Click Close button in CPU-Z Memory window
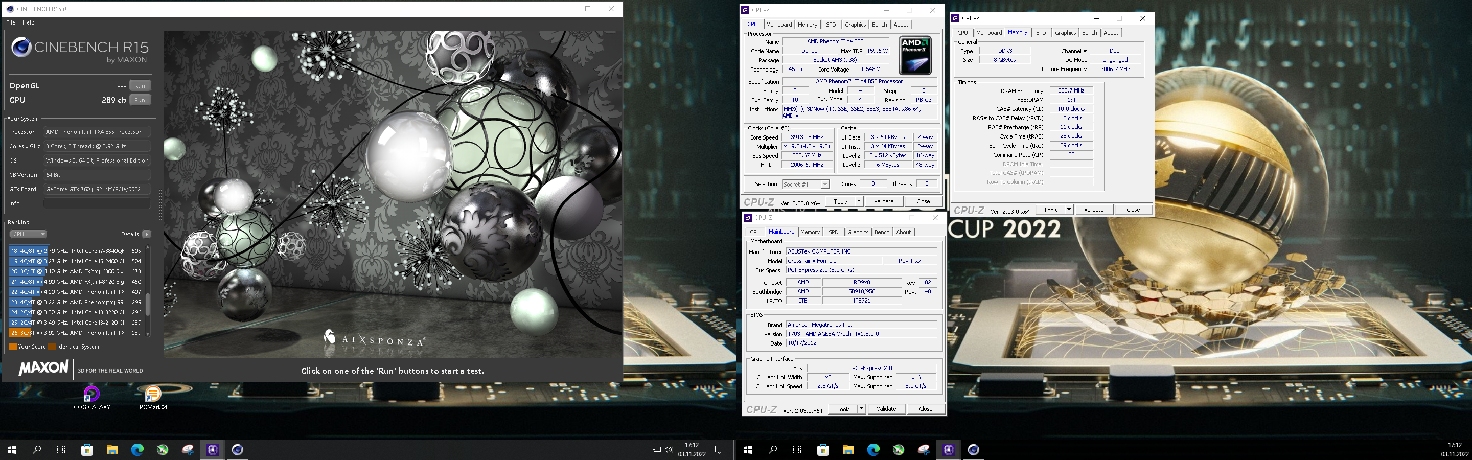Image resolution: width=1472 pixels, height=460 pixels. coord(1133,210)
